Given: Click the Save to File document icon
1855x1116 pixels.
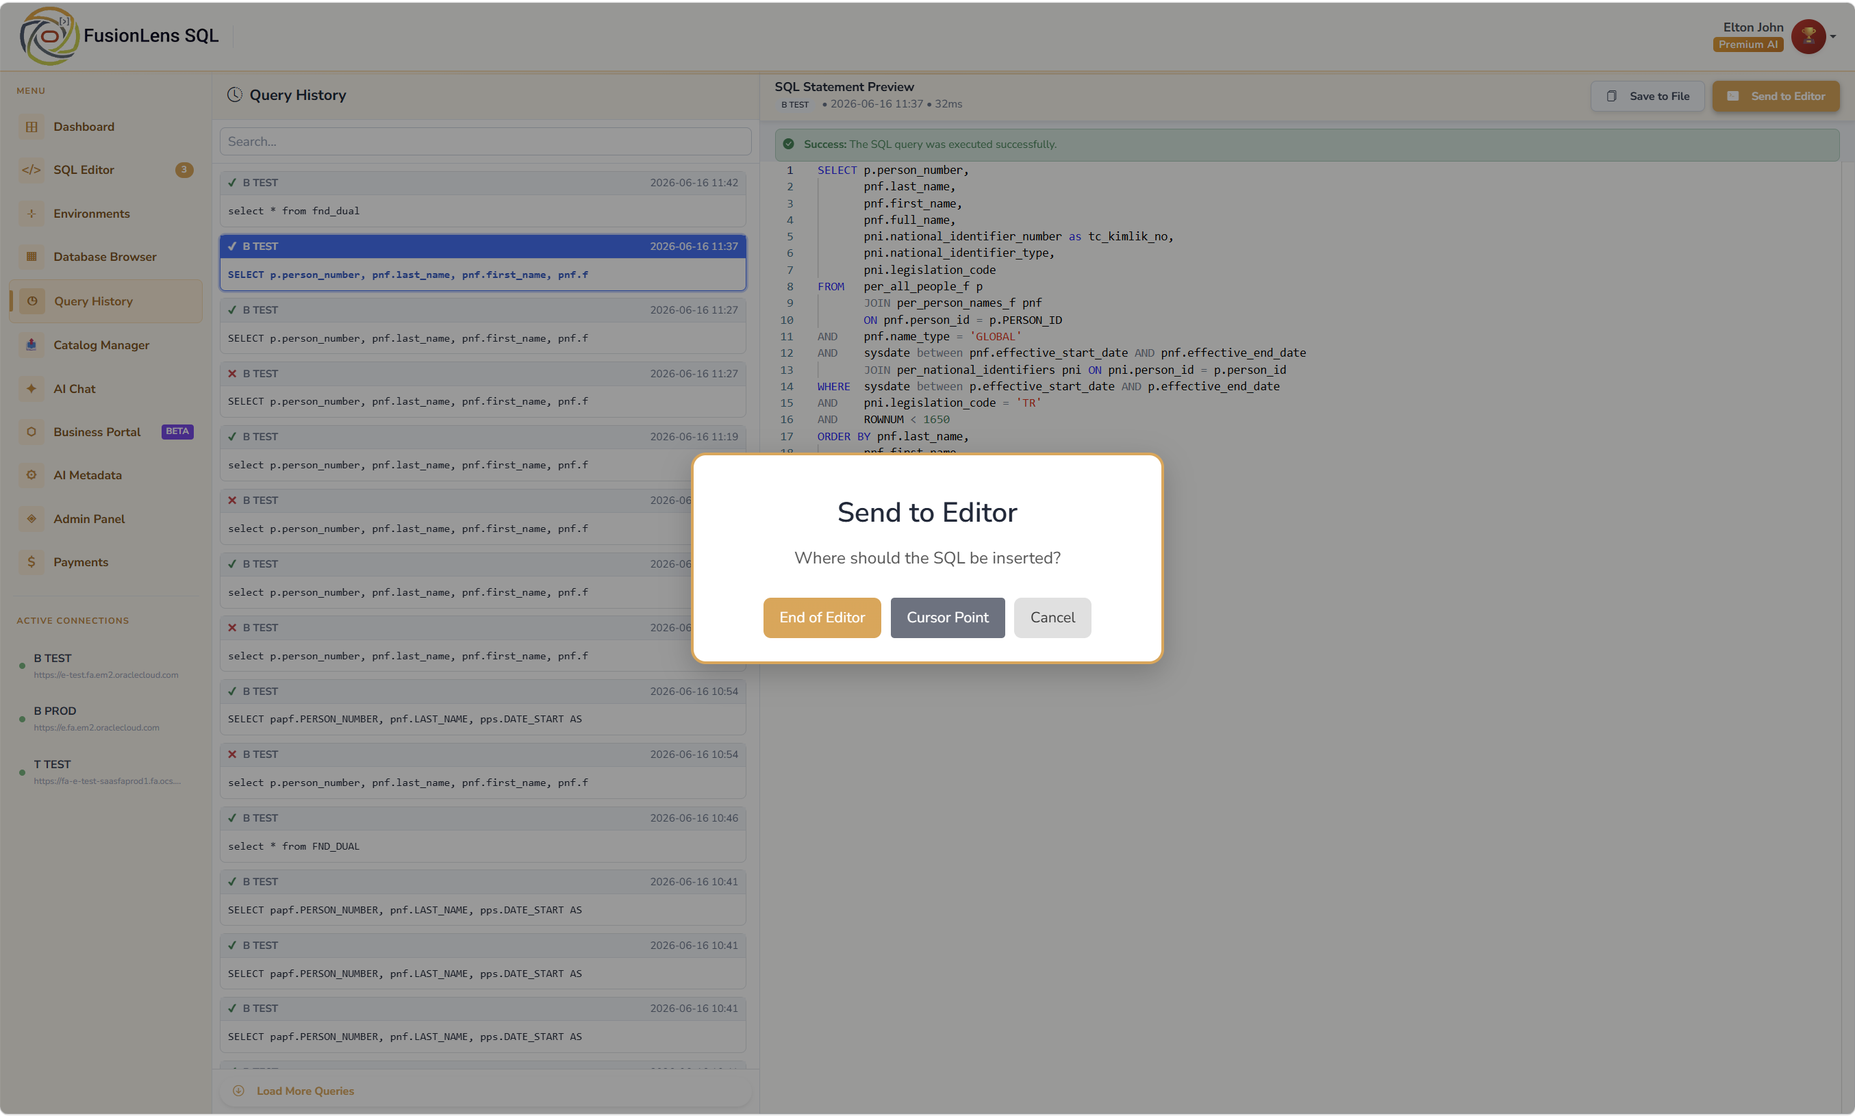Looking at the screenshot, I should pyautogui.click(x=1611, y=97).
